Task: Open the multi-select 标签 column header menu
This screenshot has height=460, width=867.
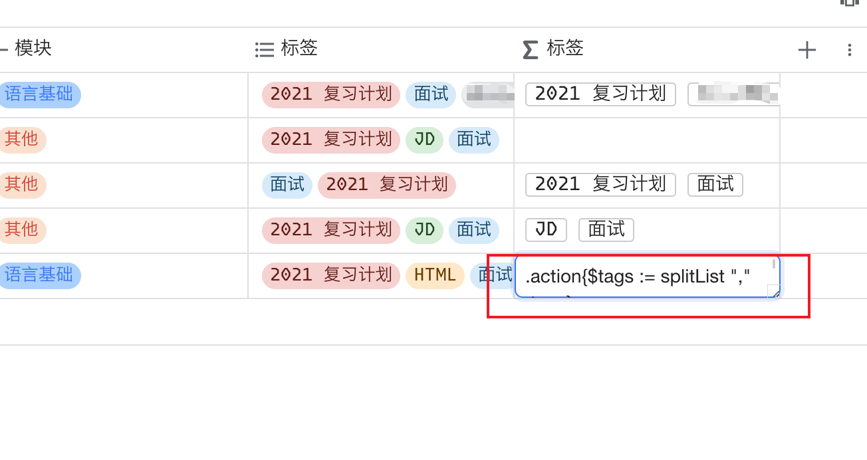Action: click(x=299, y=49)
